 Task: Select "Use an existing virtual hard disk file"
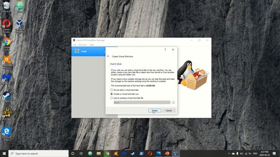[127, 98]
